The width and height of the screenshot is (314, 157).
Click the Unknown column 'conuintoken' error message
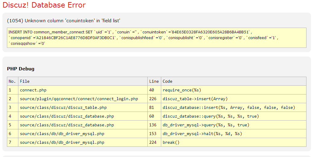tap(64, 21)
